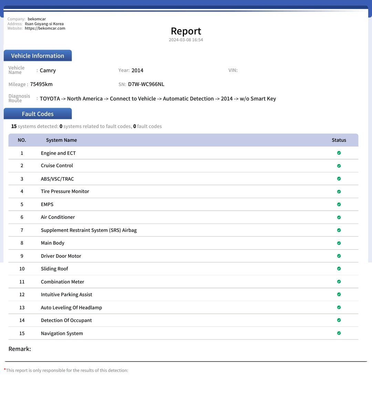Select the Driver Door Motor system name

tap(61, 256)
